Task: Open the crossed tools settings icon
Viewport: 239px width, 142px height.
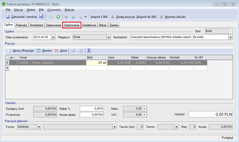Action: coord(66,17)
